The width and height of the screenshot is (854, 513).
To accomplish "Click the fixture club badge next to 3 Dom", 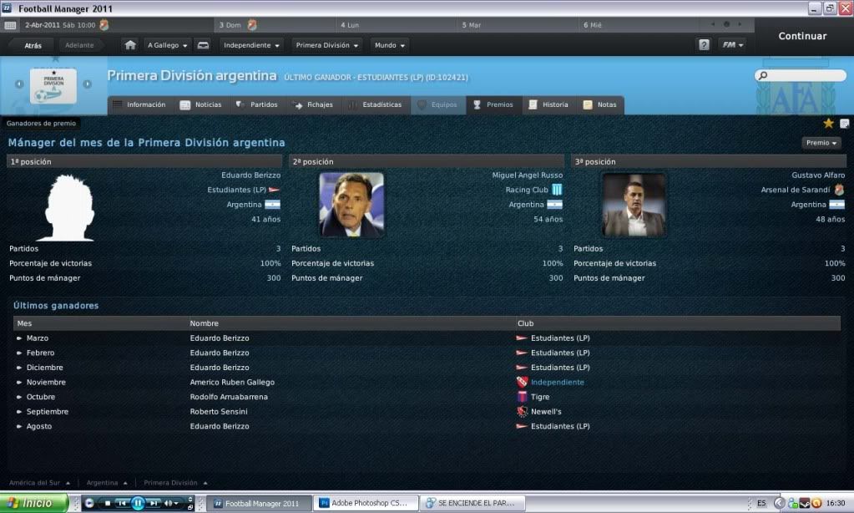I will click(x=251, y=25).
